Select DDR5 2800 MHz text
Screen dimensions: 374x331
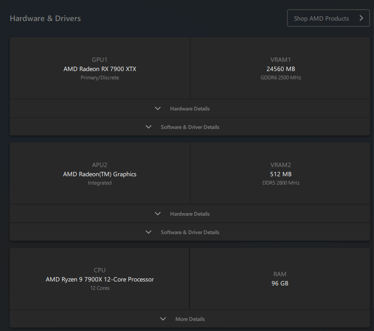pyautogui.click(x=281, y=183)
